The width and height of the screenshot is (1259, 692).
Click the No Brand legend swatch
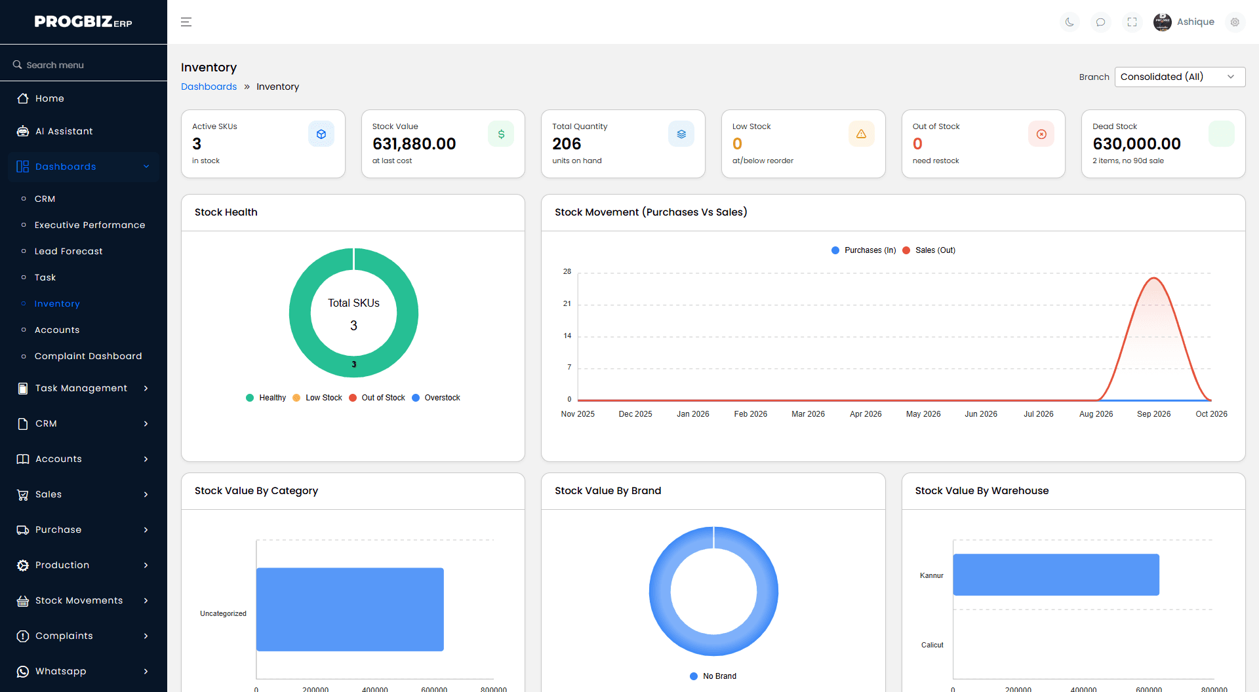coord(694,676)
